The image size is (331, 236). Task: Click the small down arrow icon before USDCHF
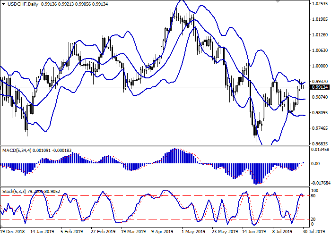click(3, 4)
